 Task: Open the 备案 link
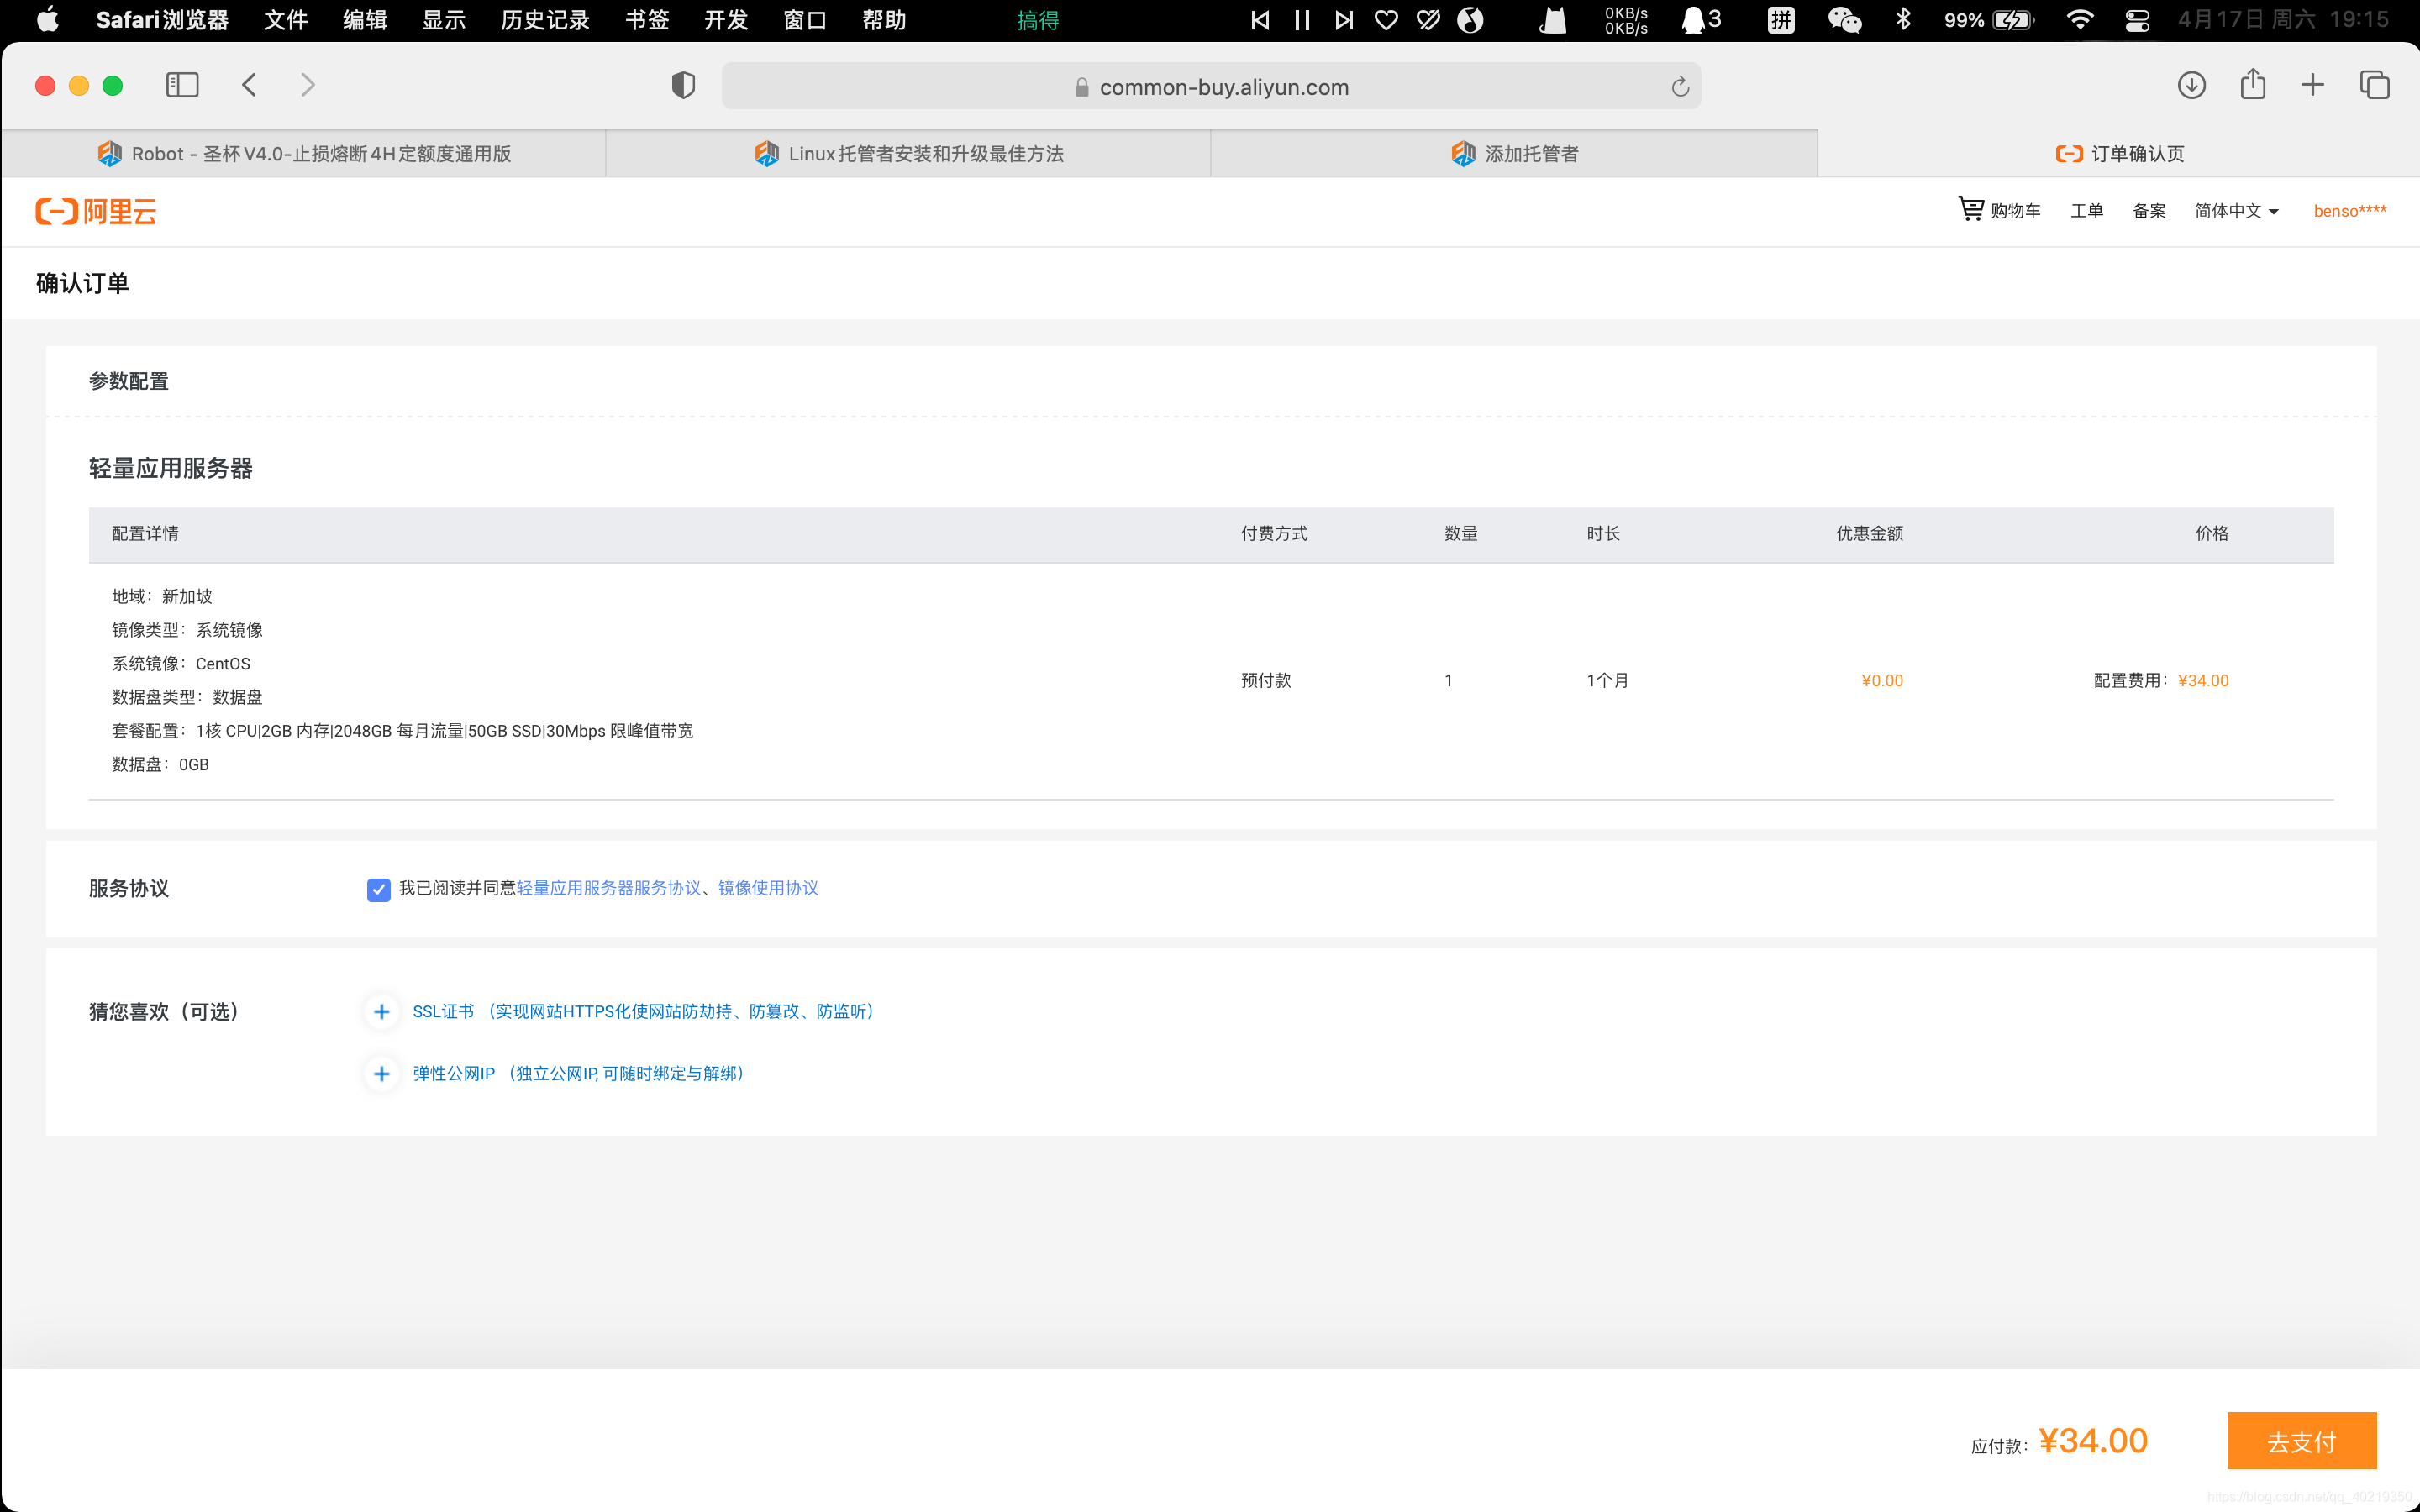click(2149, 211)
